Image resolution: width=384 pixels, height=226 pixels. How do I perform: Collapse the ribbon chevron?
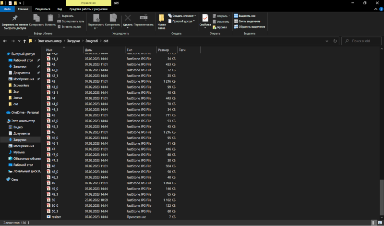pos(376,9)
